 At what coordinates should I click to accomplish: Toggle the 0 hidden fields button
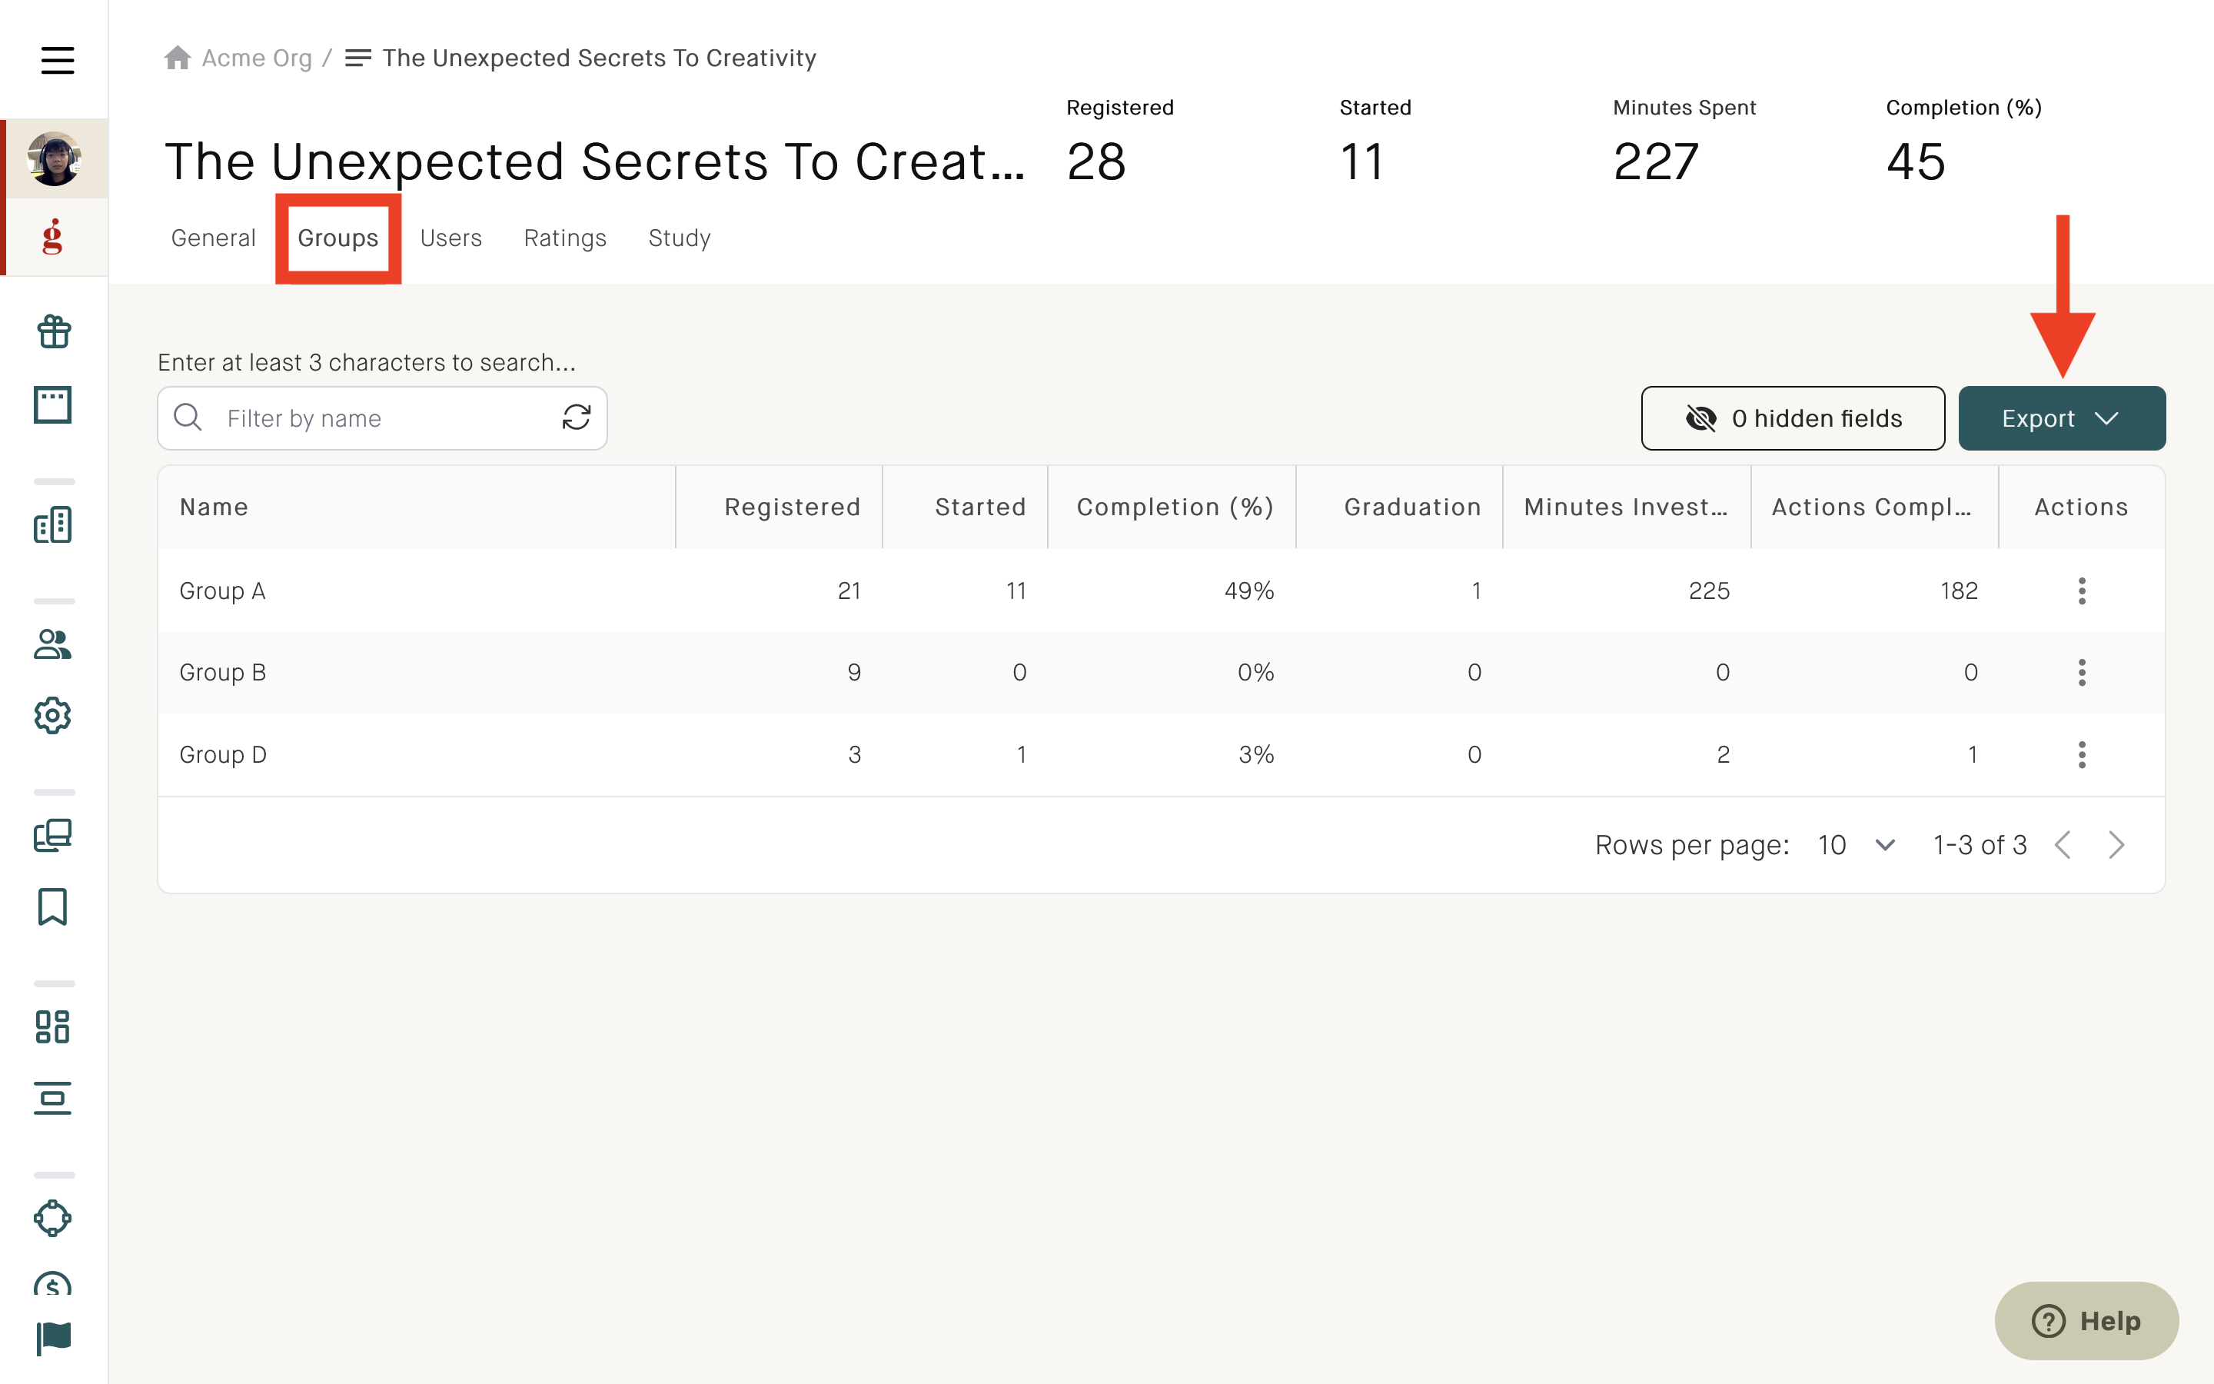(1793, 418)
